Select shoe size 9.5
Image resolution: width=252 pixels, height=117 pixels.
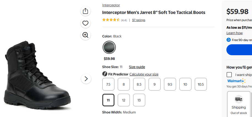(x=170, y=84)
